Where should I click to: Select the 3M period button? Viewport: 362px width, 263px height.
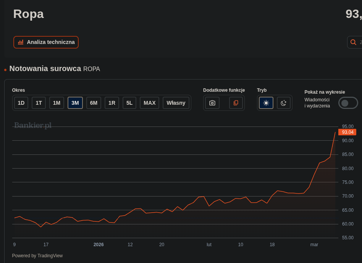pyautogui.click(x=75, y=103)
